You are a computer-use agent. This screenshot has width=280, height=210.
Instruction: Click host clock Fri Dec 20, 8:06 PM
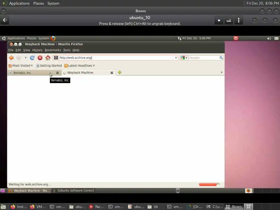(262, 3)
